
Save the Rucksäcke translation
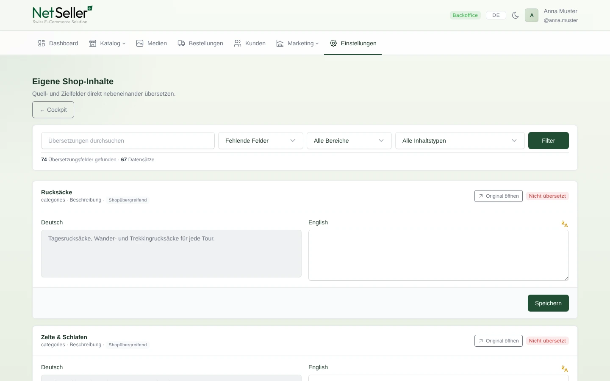pyautogui.click(x=548, y=303)
